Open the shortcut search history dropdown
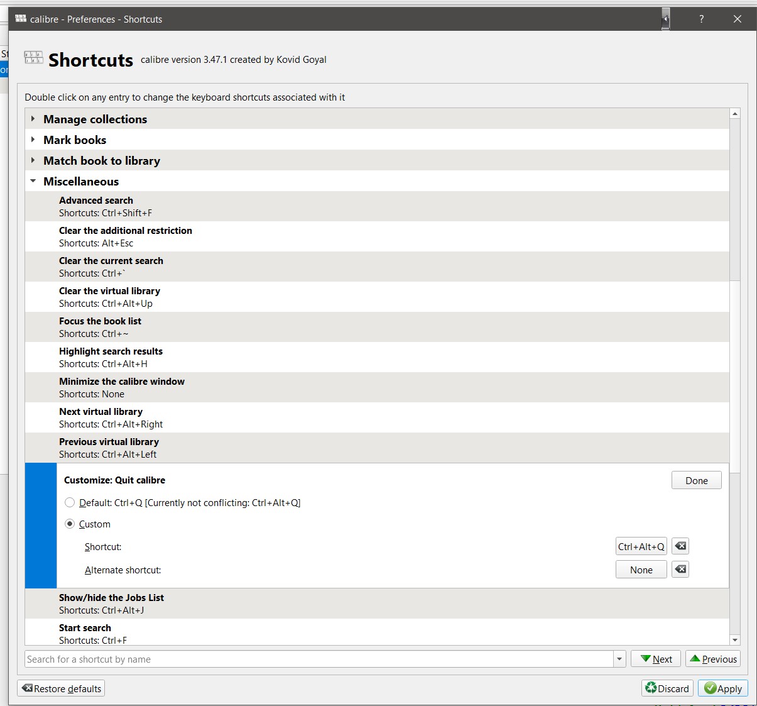757x706 pixels. pos(619,659)
